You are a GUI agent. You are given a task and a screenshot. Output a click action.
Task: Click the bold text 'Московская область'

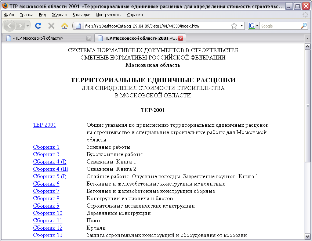(153, 65)
